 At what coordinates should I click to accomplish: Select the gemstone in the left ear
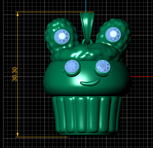pos(62,36)
